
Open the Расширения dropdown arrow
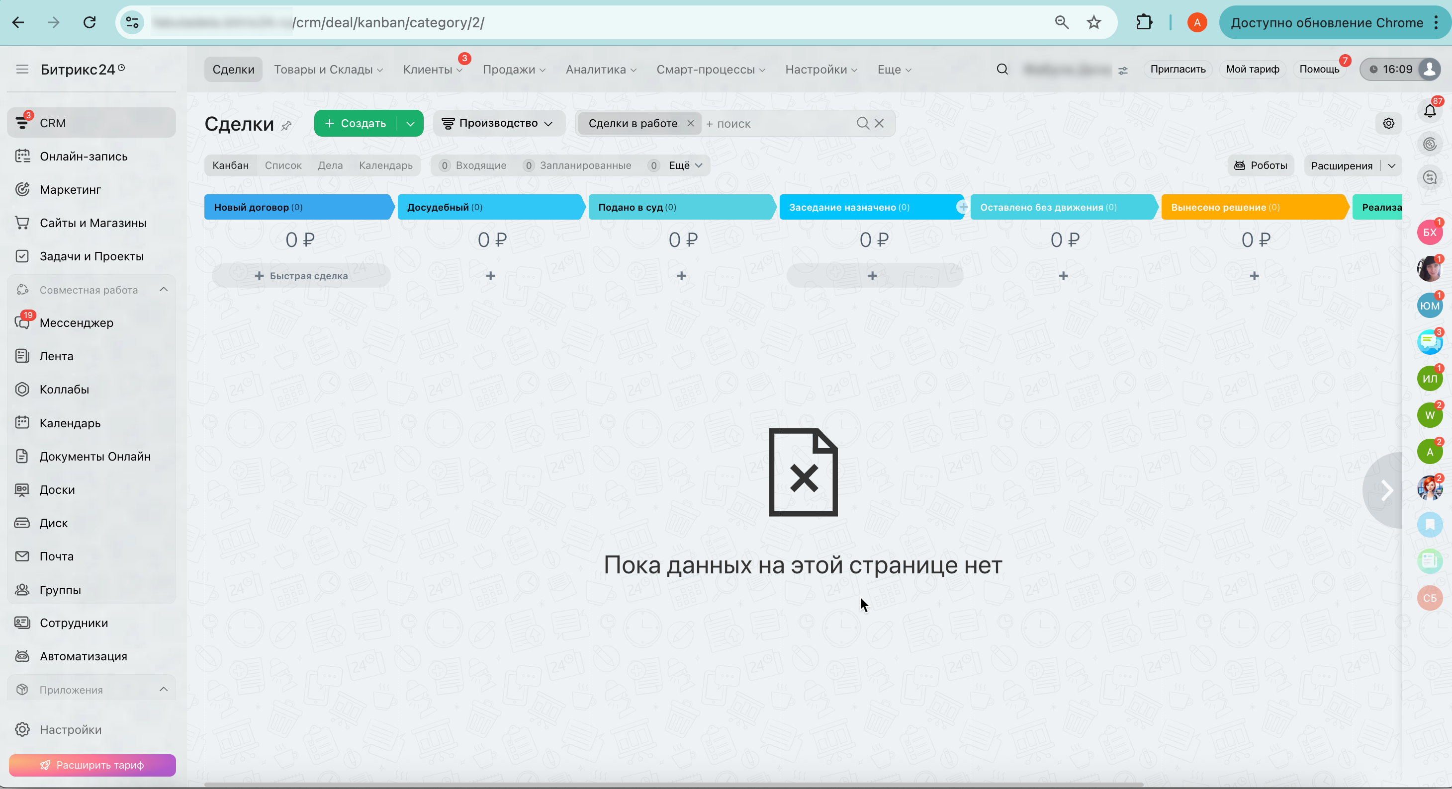(1391, 165)
